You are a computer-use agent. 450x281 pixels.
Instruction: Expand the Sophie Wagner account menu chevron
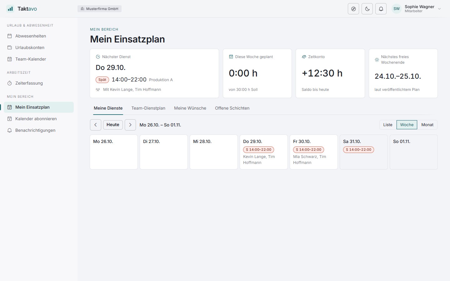pos(439,9)
